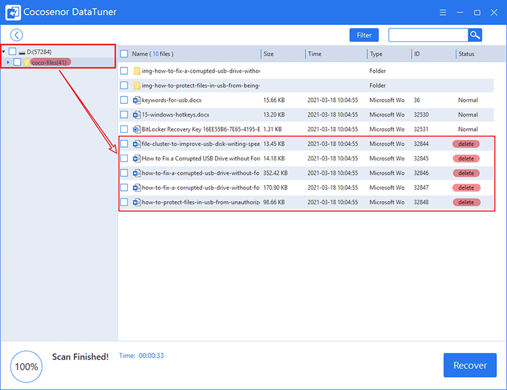
Task: Collapse the D:(57284) tree node
Action: click(3, 52)
